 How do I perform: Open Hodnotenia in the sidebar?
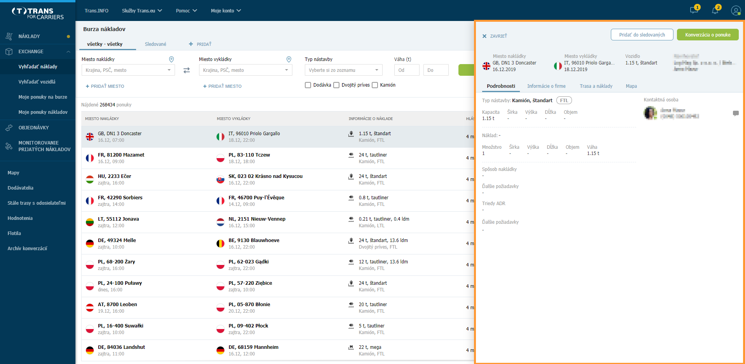click(20, 218)
